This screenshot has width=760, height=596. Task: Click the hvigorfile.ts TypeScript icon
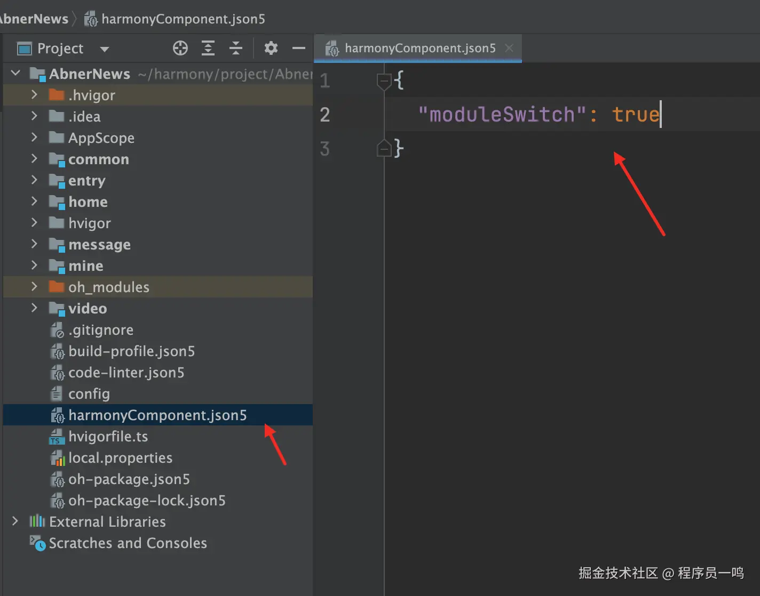tap(57, 437)
